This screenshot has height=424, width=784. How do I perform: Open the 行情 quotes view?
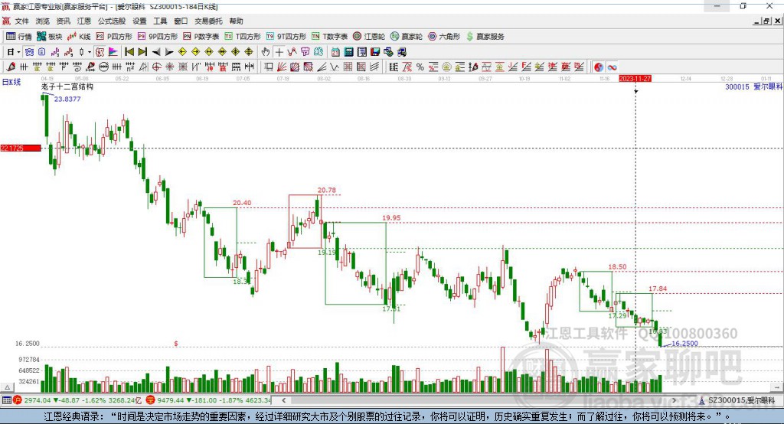click(x=18, y=37)
